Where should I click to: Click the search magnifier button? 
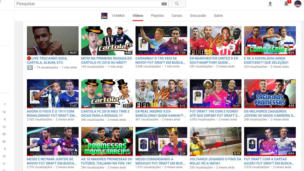pyautogui.click(x=177, y=4)
